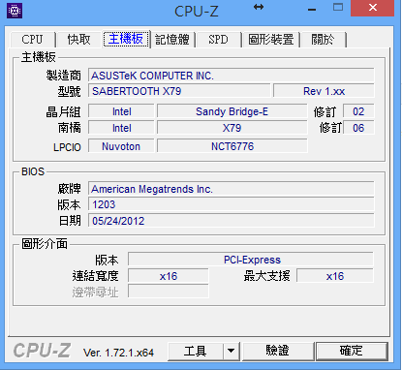Click the max supported x16 value

[335, 276]
